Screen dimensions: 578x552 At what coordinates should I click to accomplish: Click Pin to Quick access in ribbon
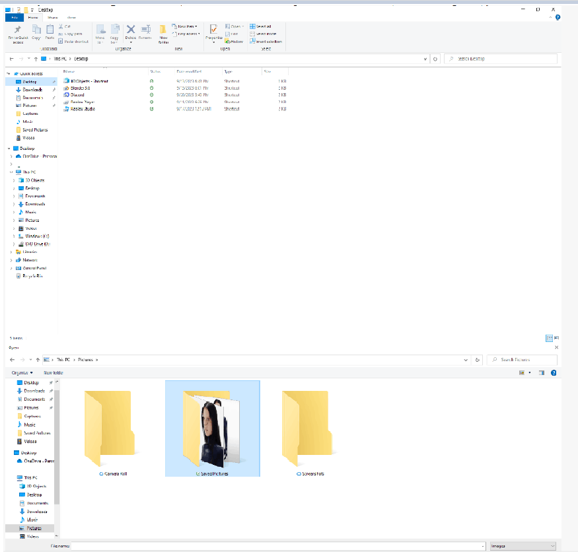click(18, 34)
